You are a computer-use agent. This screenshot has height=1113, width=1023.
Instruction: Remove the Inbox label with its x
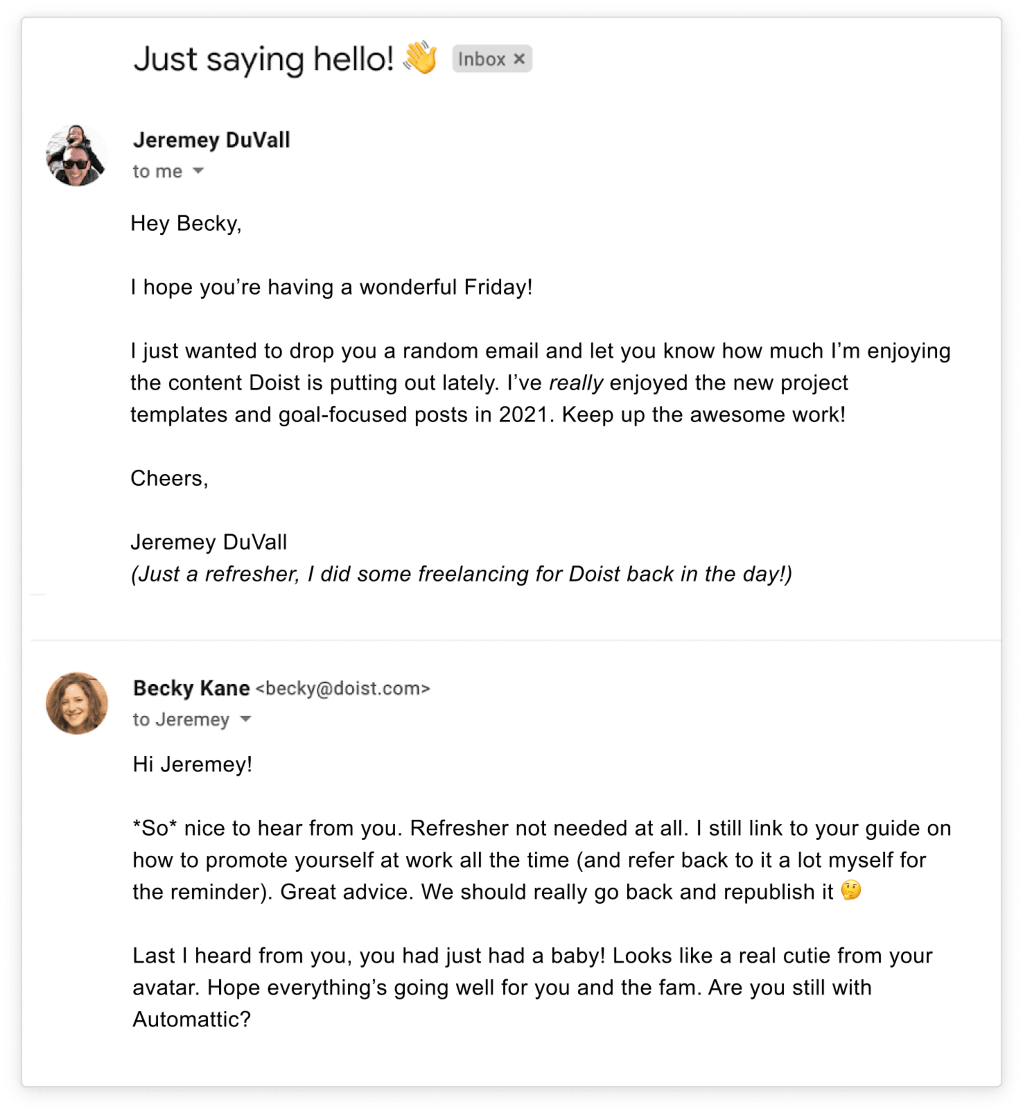point(519,59)
